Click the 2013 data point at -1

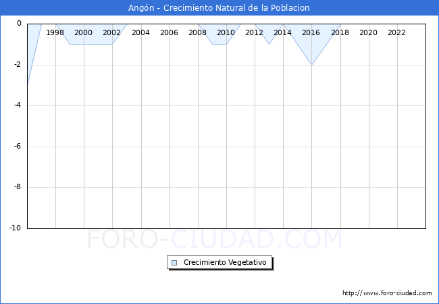(269, 44)
